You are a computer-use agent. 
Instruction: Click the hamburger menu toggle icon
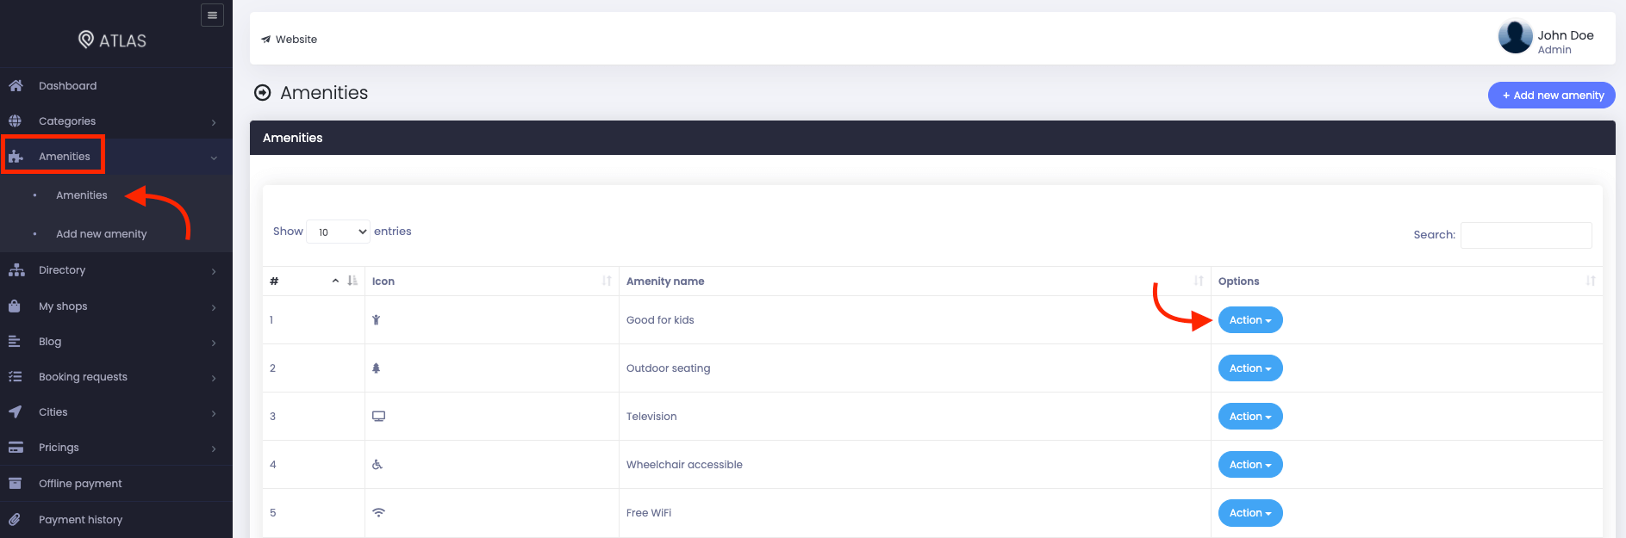coord(212,15)
